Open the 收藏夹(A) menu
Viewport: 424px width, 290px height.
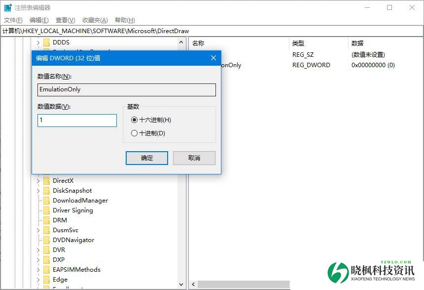(95, 20)
